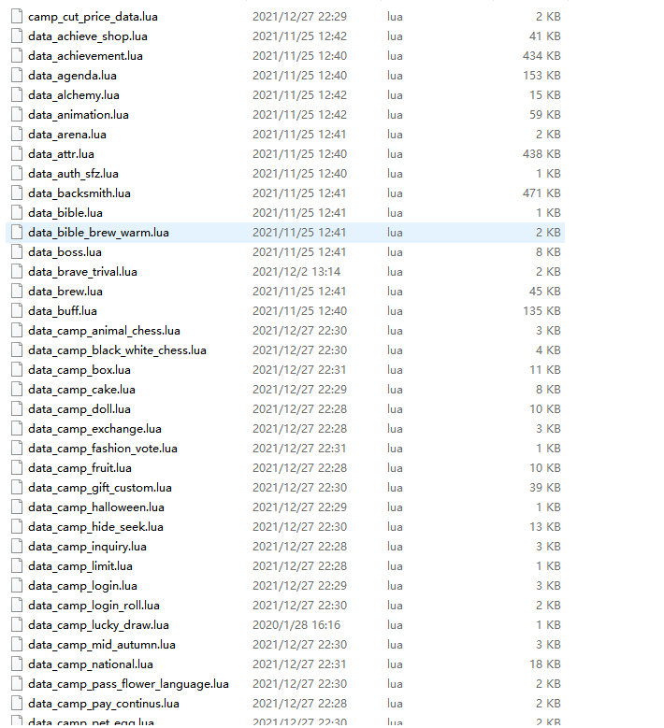Viewport: 664px width, 728px height.
Task: Click the file icon beside data_achievement.lua
Action: click(x=16, y=56)
